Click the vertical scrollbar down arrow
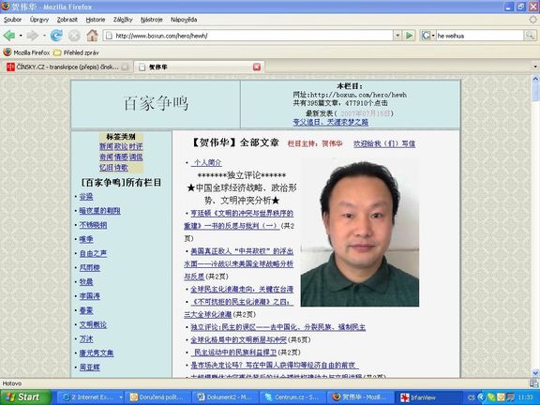Screen dimensions: 540x405 click(x=535, y=372)
